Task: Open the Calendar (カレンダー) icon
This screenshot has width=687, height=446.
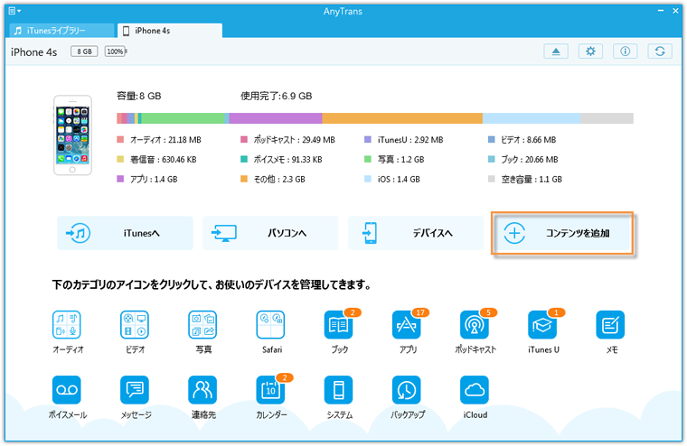Action: click(x=270, y=389)
